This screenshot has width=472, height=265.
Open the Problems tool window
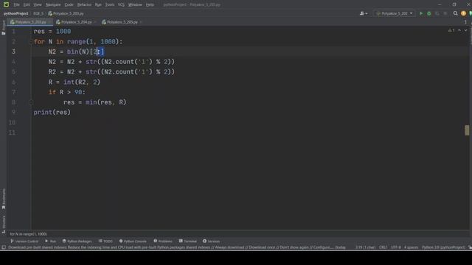point(163,241)
